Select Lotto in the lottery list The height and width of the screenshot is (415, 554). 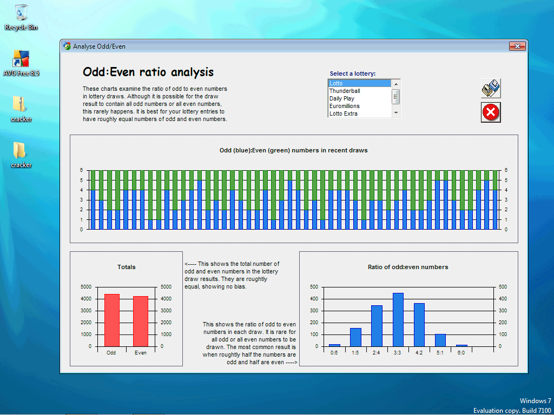click(x=359, y=83)
